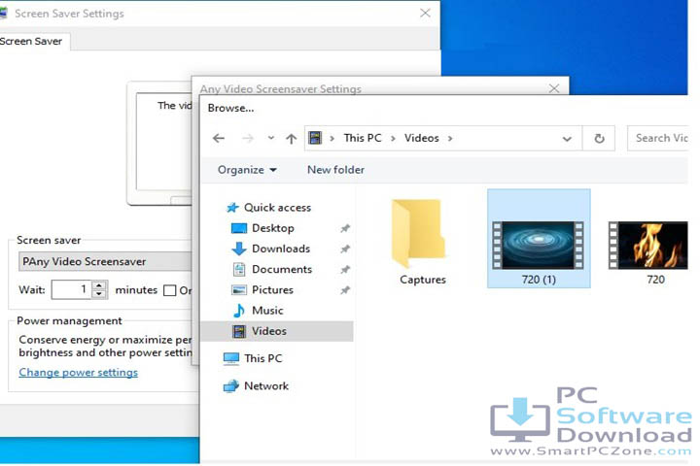
Task: Click the Desktop folder icon
Action: (x=239, y=228)
